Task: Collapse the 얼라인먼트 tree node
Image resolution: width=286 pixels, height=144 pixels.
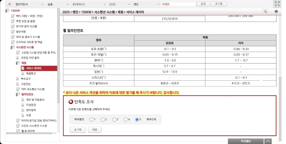Action: coord(18,95)
